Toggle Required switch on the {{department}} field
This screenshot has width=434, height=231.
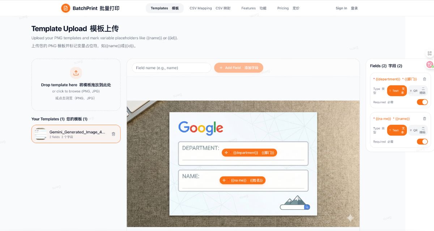click(x=422, y=102)
